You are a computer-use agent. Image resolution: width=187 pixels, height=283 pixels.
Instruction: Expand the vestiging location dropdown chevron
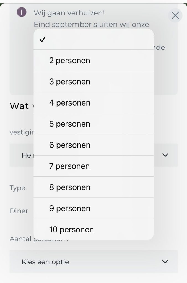(165, 155)
